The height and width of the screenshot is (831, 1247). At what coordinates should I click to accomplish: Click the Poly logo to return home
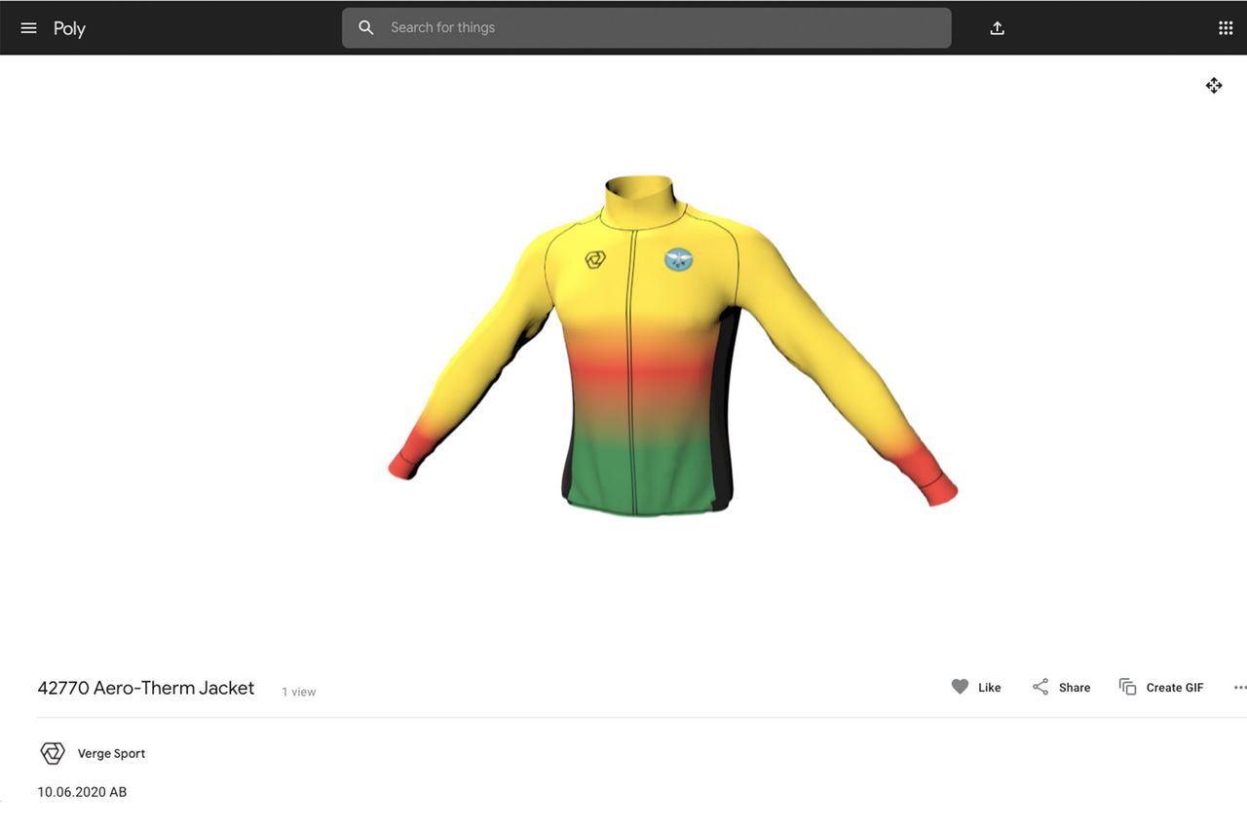69,28
